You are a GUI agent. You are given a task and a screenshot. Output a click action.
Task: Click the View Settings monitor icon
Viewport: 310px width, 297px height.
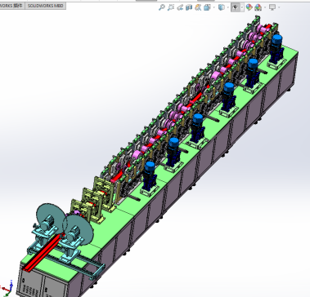click(x=272, y=7)
